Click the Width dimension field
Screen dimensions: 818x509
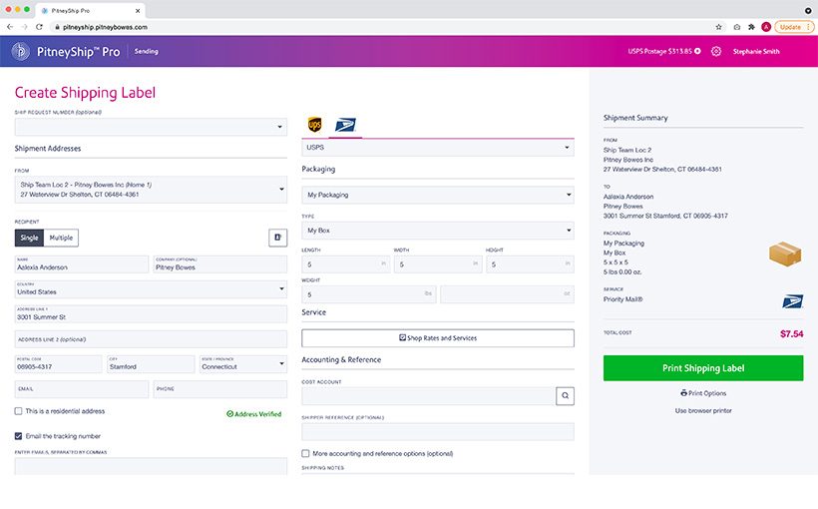[438, 264]
